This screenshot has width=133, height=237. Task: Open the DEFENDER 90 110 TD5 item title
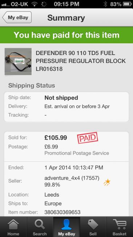(81, 61)
